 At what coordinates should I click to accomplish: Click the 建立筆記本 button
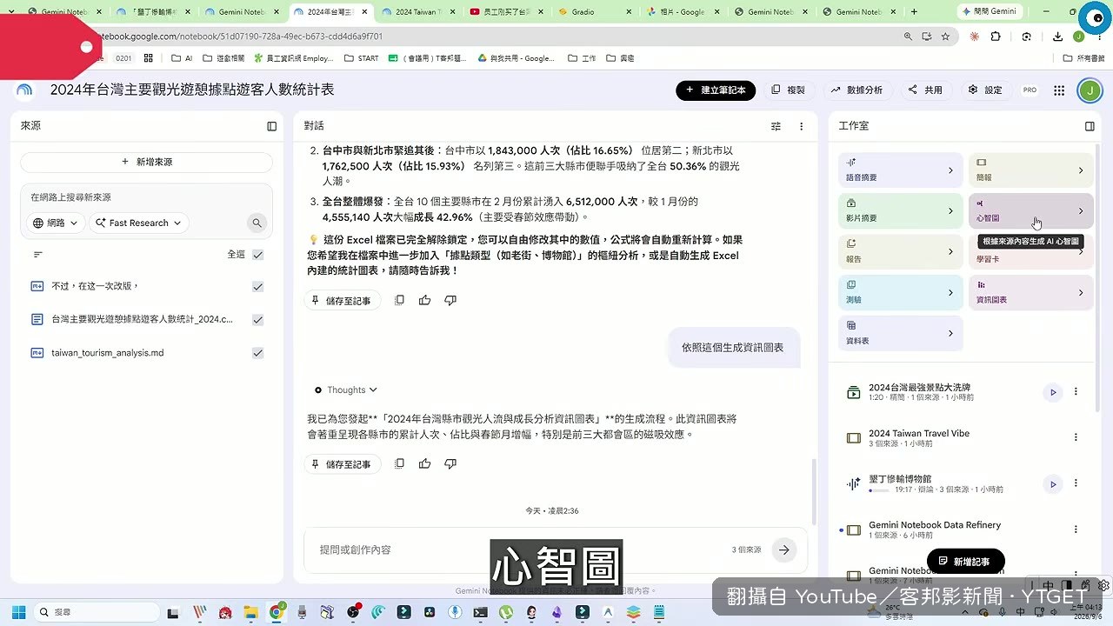tap(716, 90)
